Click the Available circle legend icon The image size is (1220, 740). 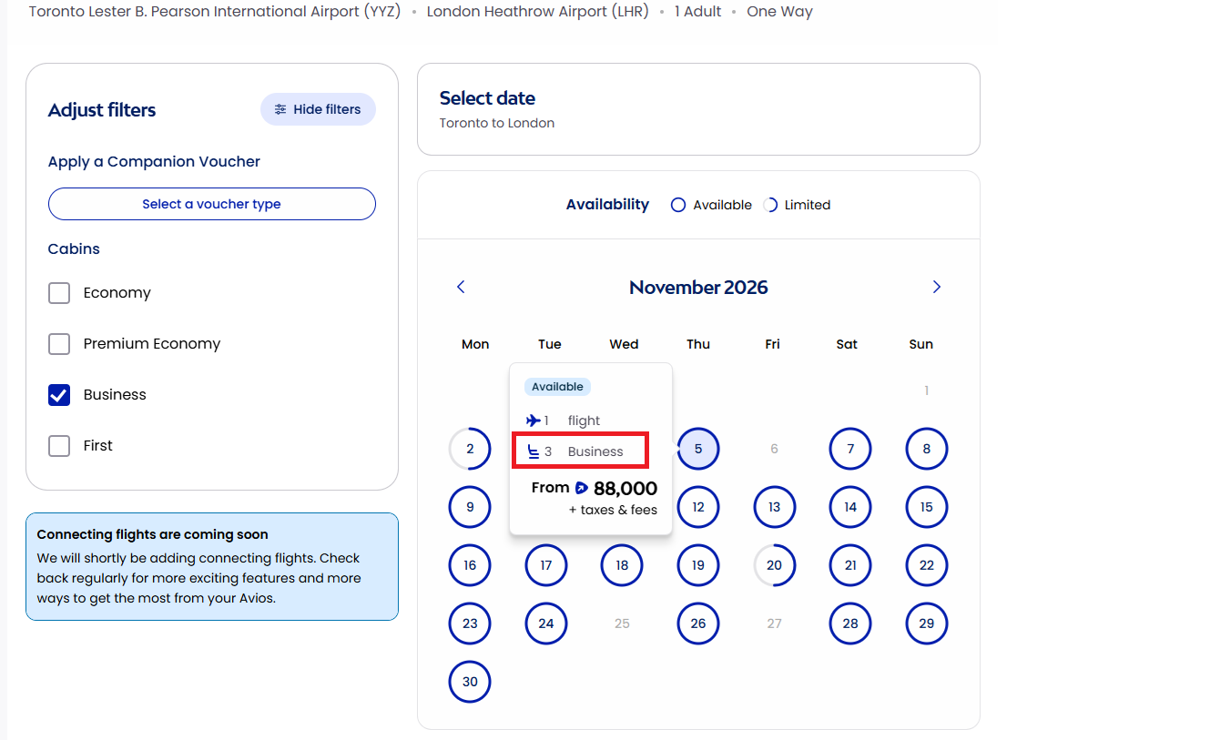tap(678, 205)
